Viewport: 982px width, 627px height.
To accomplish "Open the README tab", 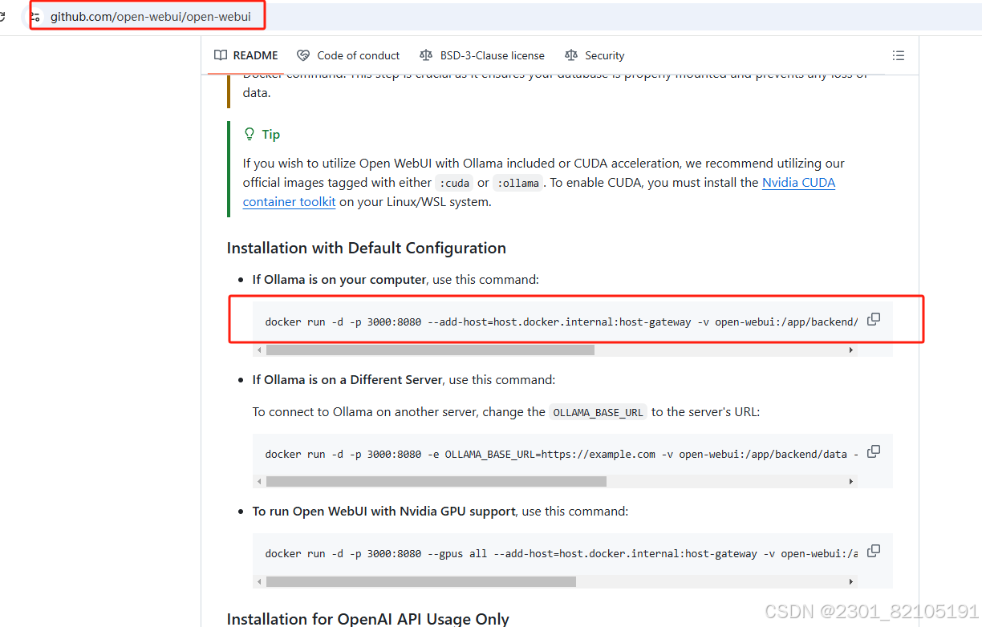I will pyautogui.click(x=246, y=55).
